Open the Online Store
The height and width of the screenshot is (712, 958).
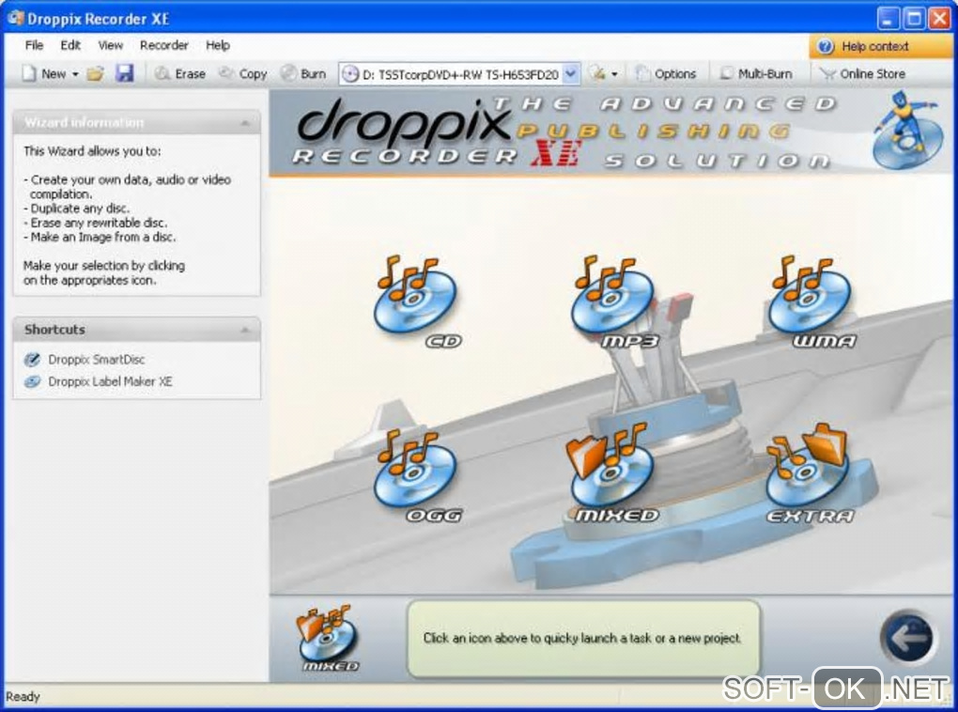pos(863,73)
